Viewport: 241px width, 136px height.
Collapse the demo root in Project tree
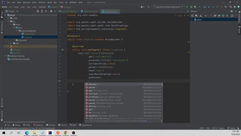pos(6,15)
